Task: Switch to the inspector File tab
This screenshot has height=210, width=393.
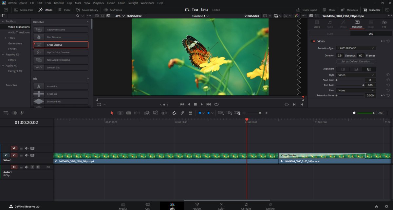Action: point(384,24)
